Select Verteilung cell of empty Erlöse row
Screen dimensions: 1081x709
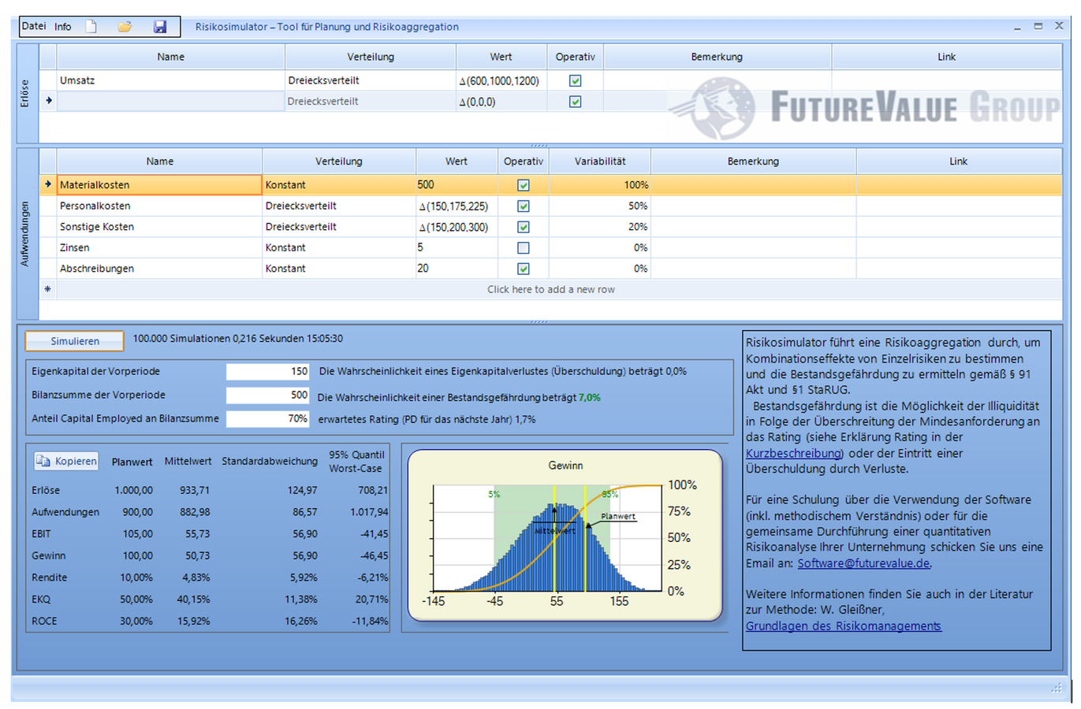point(369,102)
